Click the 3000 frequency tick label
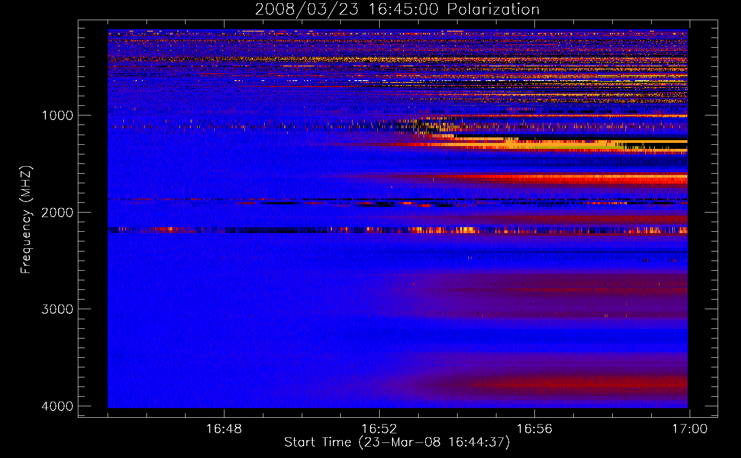741x458 pixels. (x=57, y=309)
